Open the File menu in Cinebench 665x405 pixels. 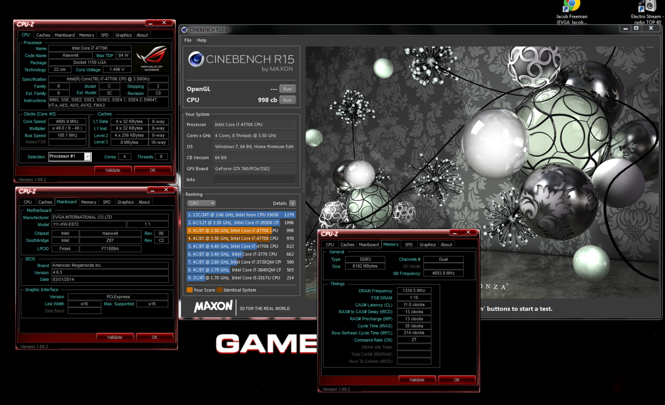188,40
